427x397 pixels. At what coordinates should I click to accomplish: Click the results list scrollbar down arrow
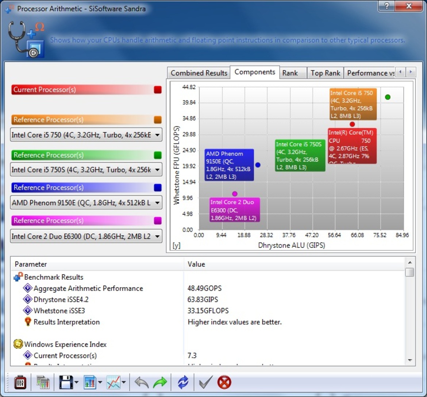pos(409,360)
